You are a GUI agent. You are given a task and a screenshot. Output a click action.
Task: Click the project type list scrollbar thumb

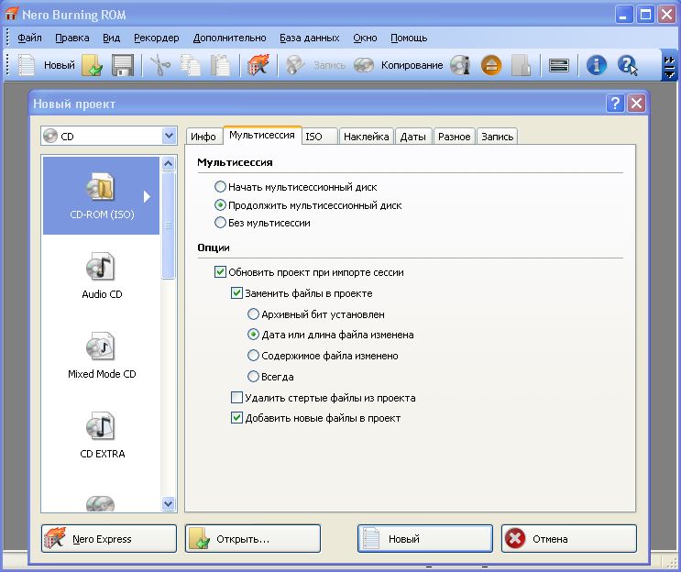168,225
